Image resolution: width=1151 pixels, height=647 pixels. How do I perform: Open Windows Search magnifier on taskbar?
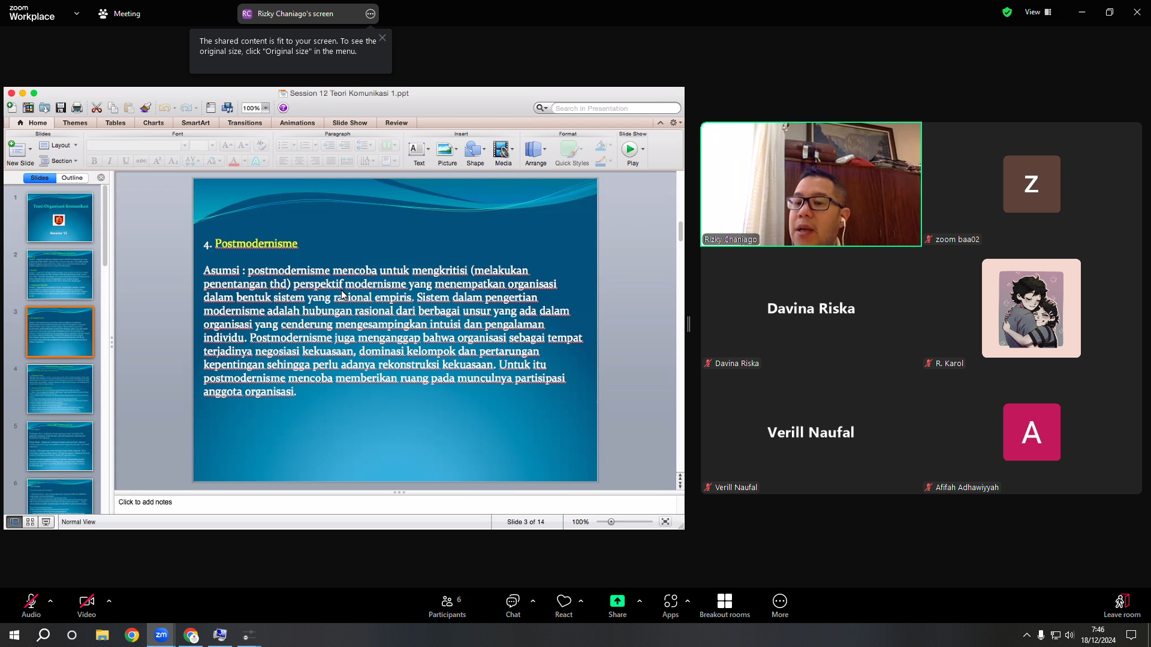click(43, 635)
